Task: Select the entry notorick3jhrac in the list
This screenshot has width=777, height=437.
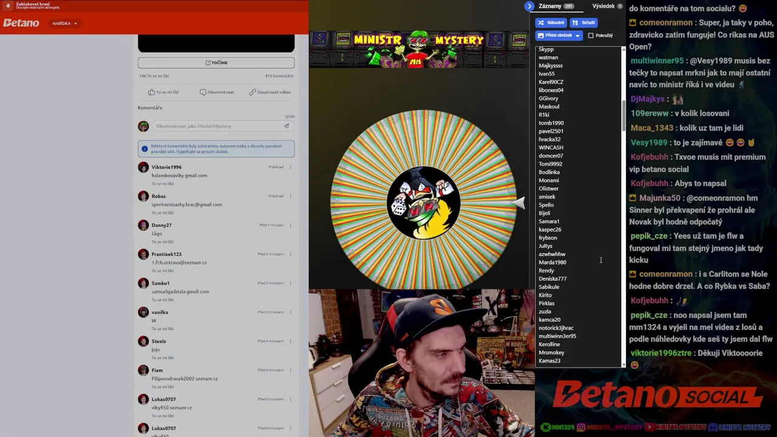Action: [x=556, y=328]
